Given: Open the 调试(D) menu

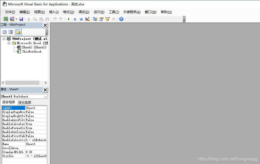Looking at the screenshot, I should [84, 12].
